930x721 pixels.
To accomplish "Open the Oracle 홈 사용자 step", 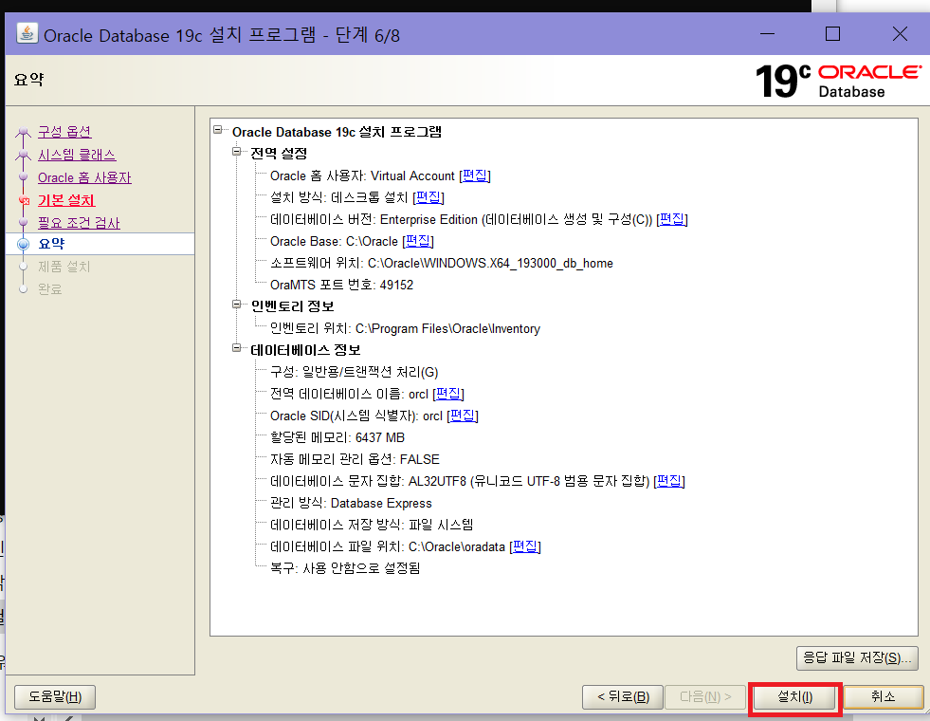I will 84,177.
